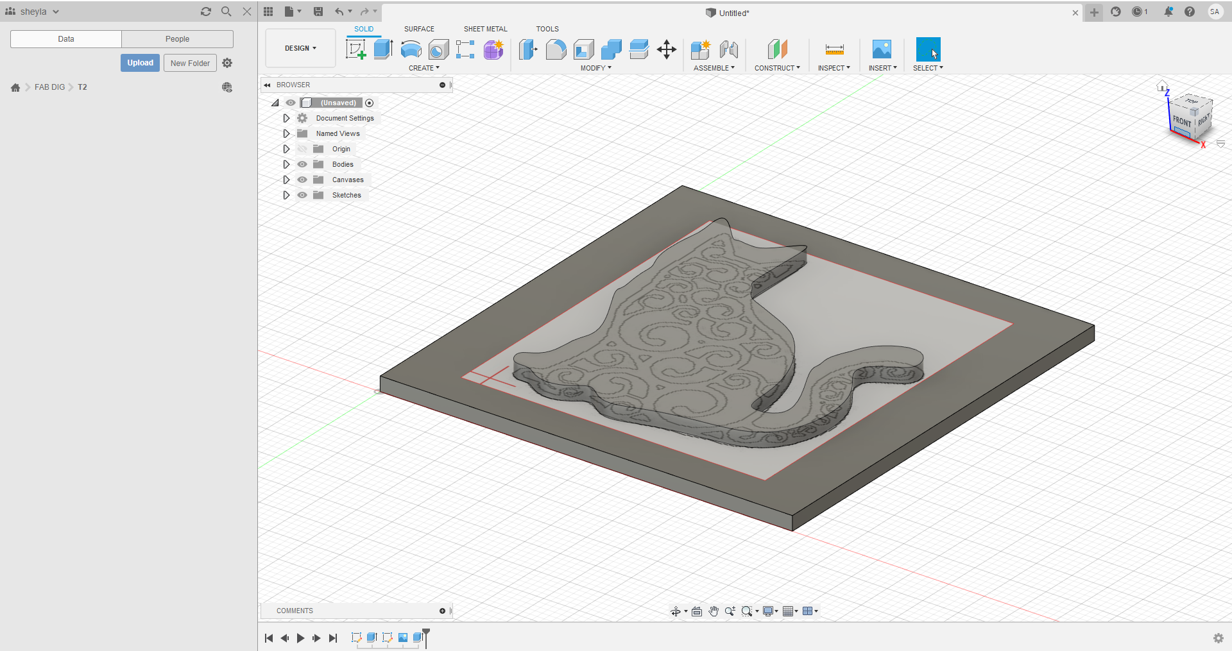The width and height of the screenshot is (1232, 651).
Task: Open the Create Form tool
Action: (x=493, y=49)
